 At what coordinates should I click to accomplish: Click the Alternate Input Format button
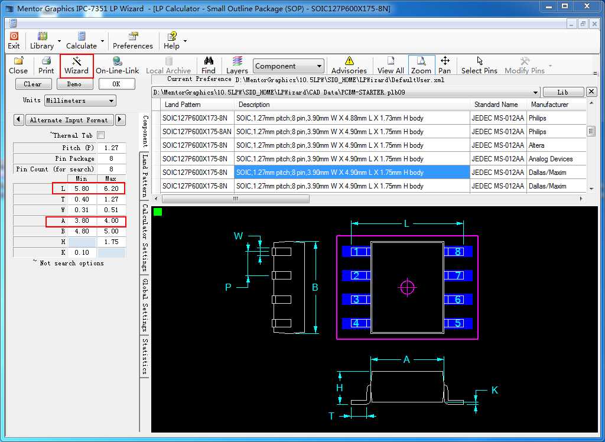70,120
